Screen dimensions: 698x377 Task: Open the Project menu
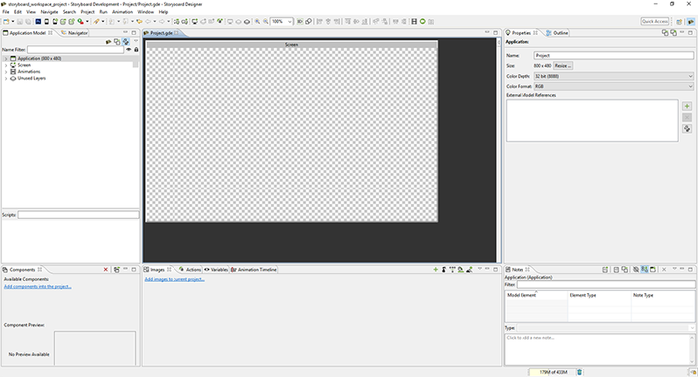(x=88, y=12)
